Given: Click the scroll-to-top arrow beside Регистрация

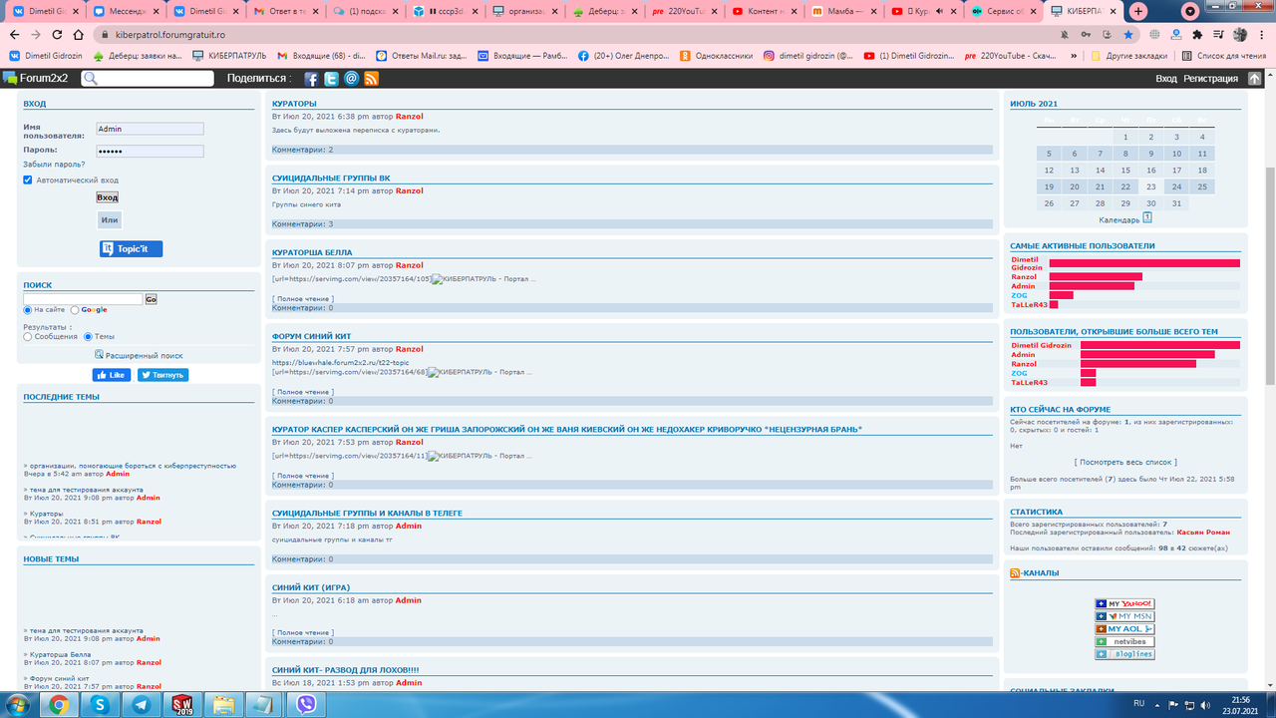Looking at the screenshot, I should [1254, 78].
